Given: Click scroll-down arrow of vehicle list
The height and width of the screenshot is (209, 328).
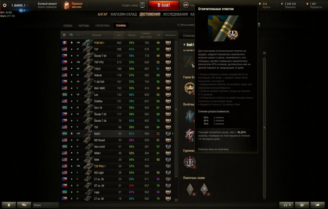Looking at the screenshot, I should coord(176,200).
